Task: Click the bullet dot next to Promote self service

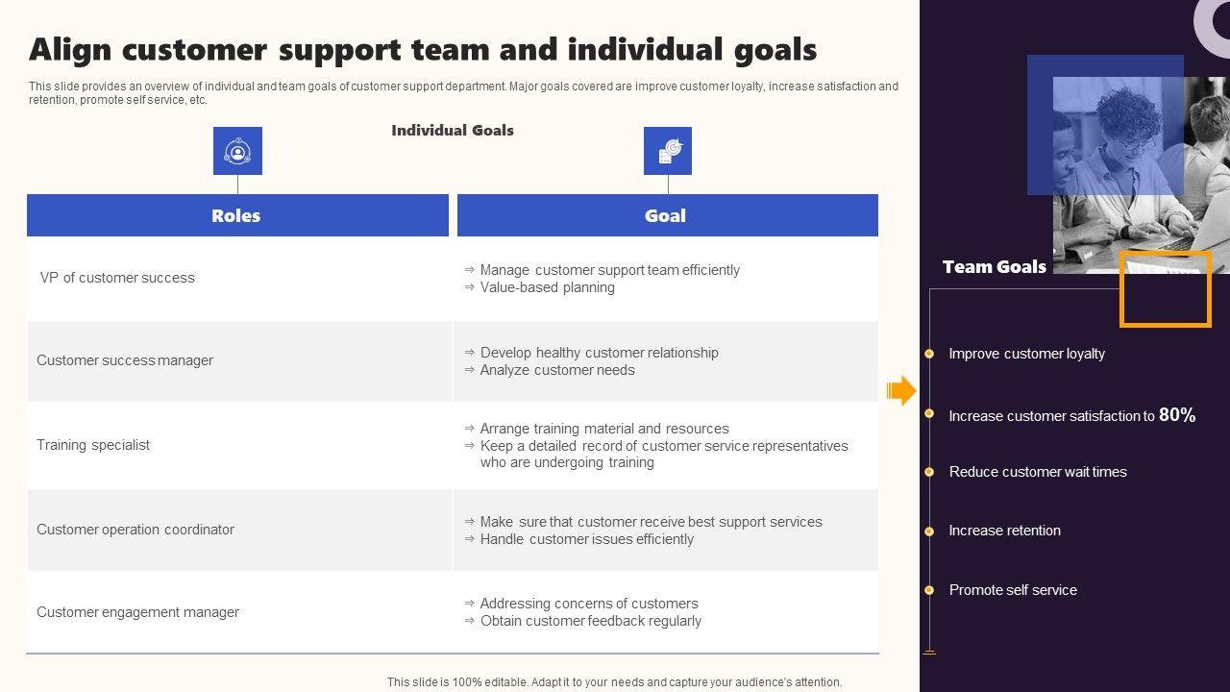Action: (x=929, y=590)
